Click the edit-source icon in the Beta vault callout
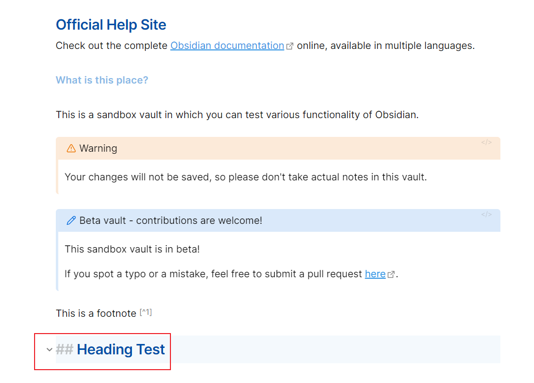This screenshot has height=383, width=534. pyautogui.click(x=486, y=214)
